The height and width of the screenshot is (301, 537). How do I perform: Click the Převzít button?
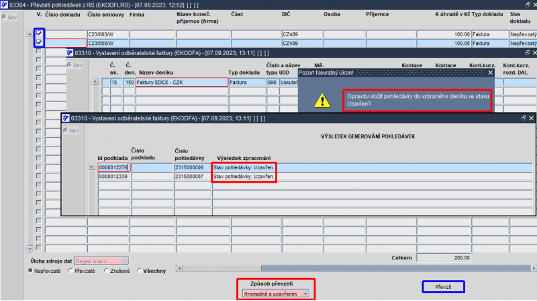443,287
